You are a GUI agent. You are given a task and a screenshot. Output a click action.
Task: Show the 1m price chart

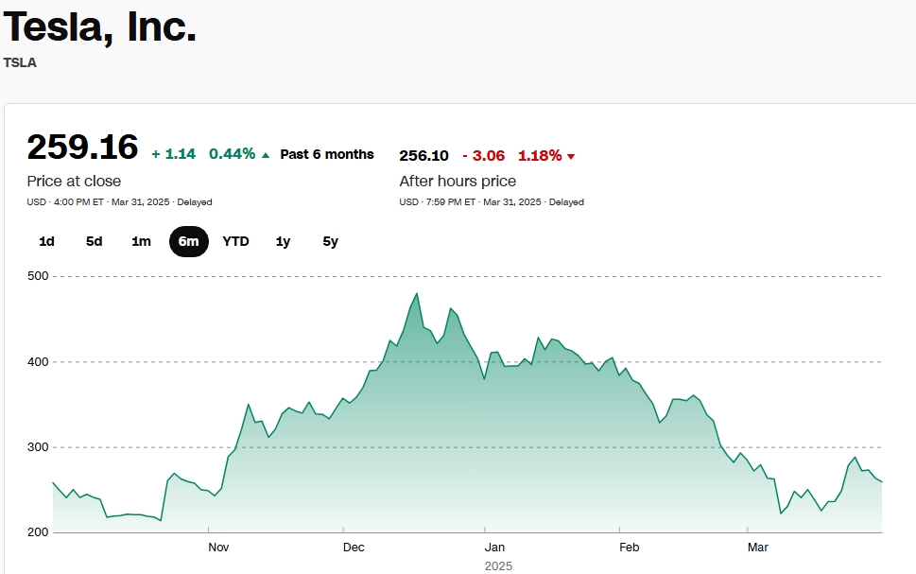[141, 241]
